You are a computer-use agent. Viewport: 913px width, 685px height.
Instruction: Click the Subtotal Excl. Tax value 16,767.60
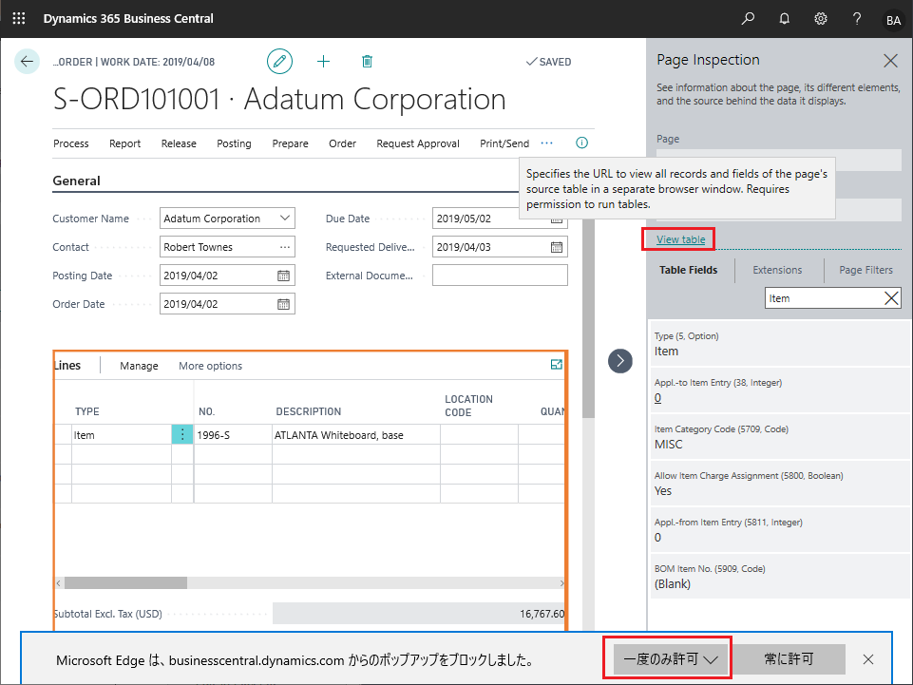542,614
